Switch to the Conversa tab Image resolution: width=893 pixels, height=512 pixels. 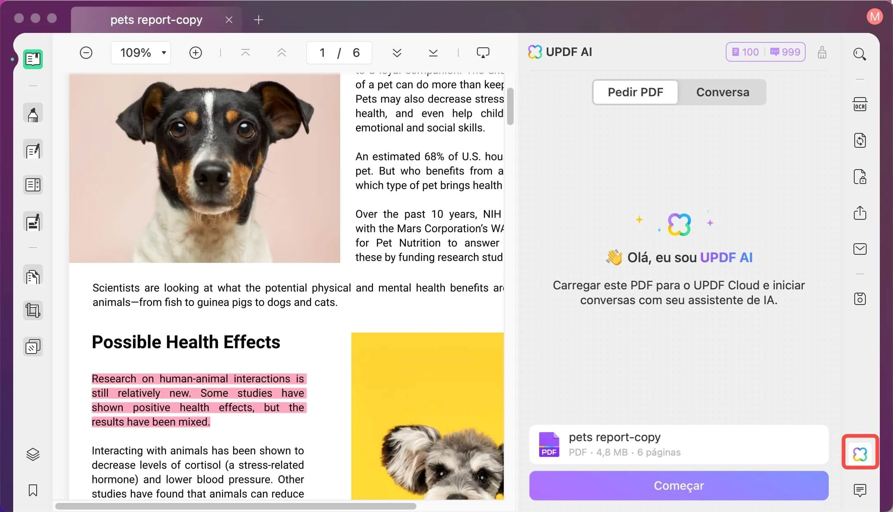[x=723, y=92]
